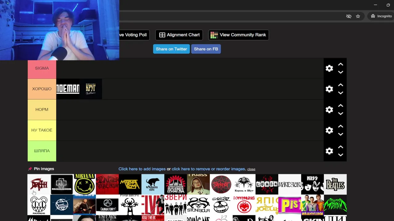The height and width of the screenshot is (221, 394).
Task: Open settings gear for НОРМ tier row
Action: tap(329, 110)
